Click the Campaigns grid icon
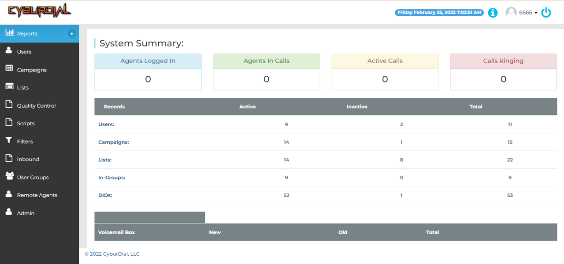This screenshot has width=564, height=264. [x=9, y=69]
